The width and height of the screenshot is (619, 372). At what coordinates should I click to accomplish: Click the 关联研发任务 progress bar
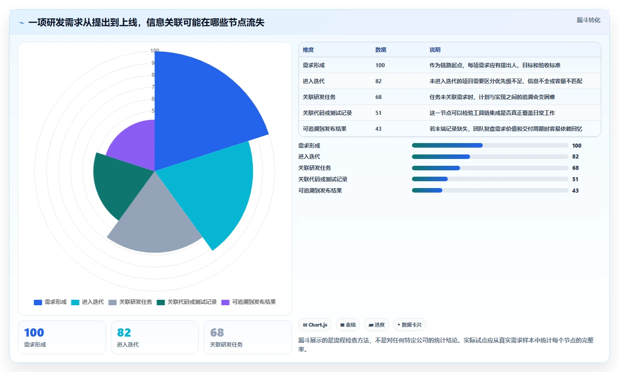pyautogui.click(x=490, y=168)
